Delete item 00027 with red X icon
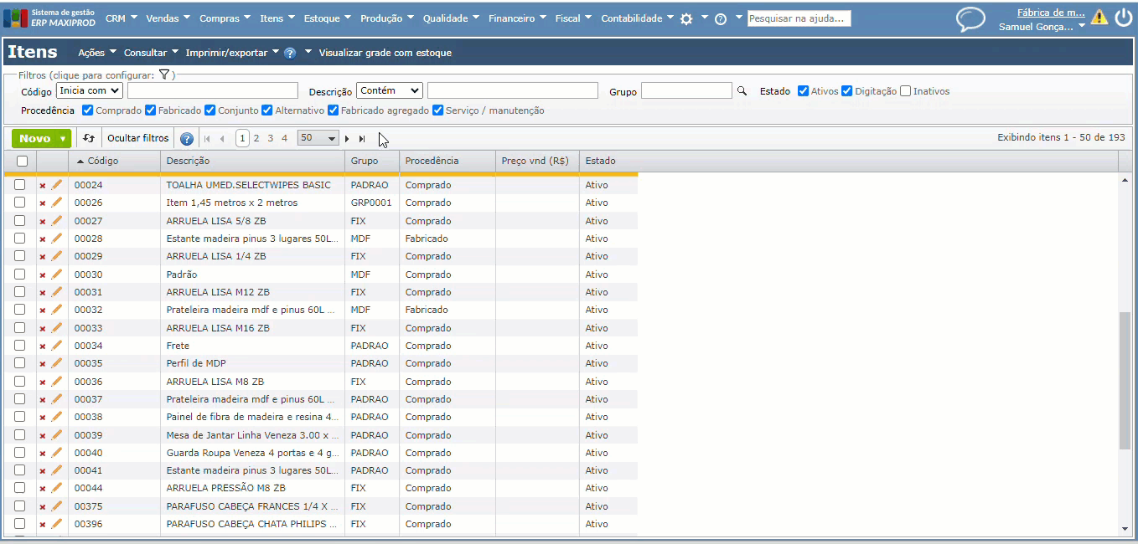 tap(43, 222)
